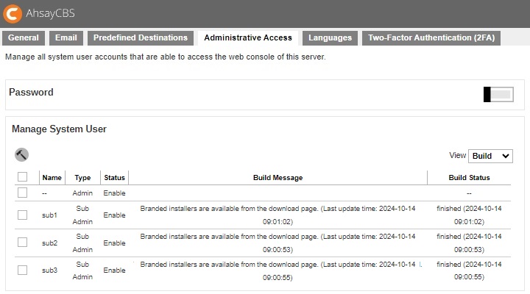Viewport: 530px width, 294px height.
Task: Open the sub3 user entry
Action: 49,270
